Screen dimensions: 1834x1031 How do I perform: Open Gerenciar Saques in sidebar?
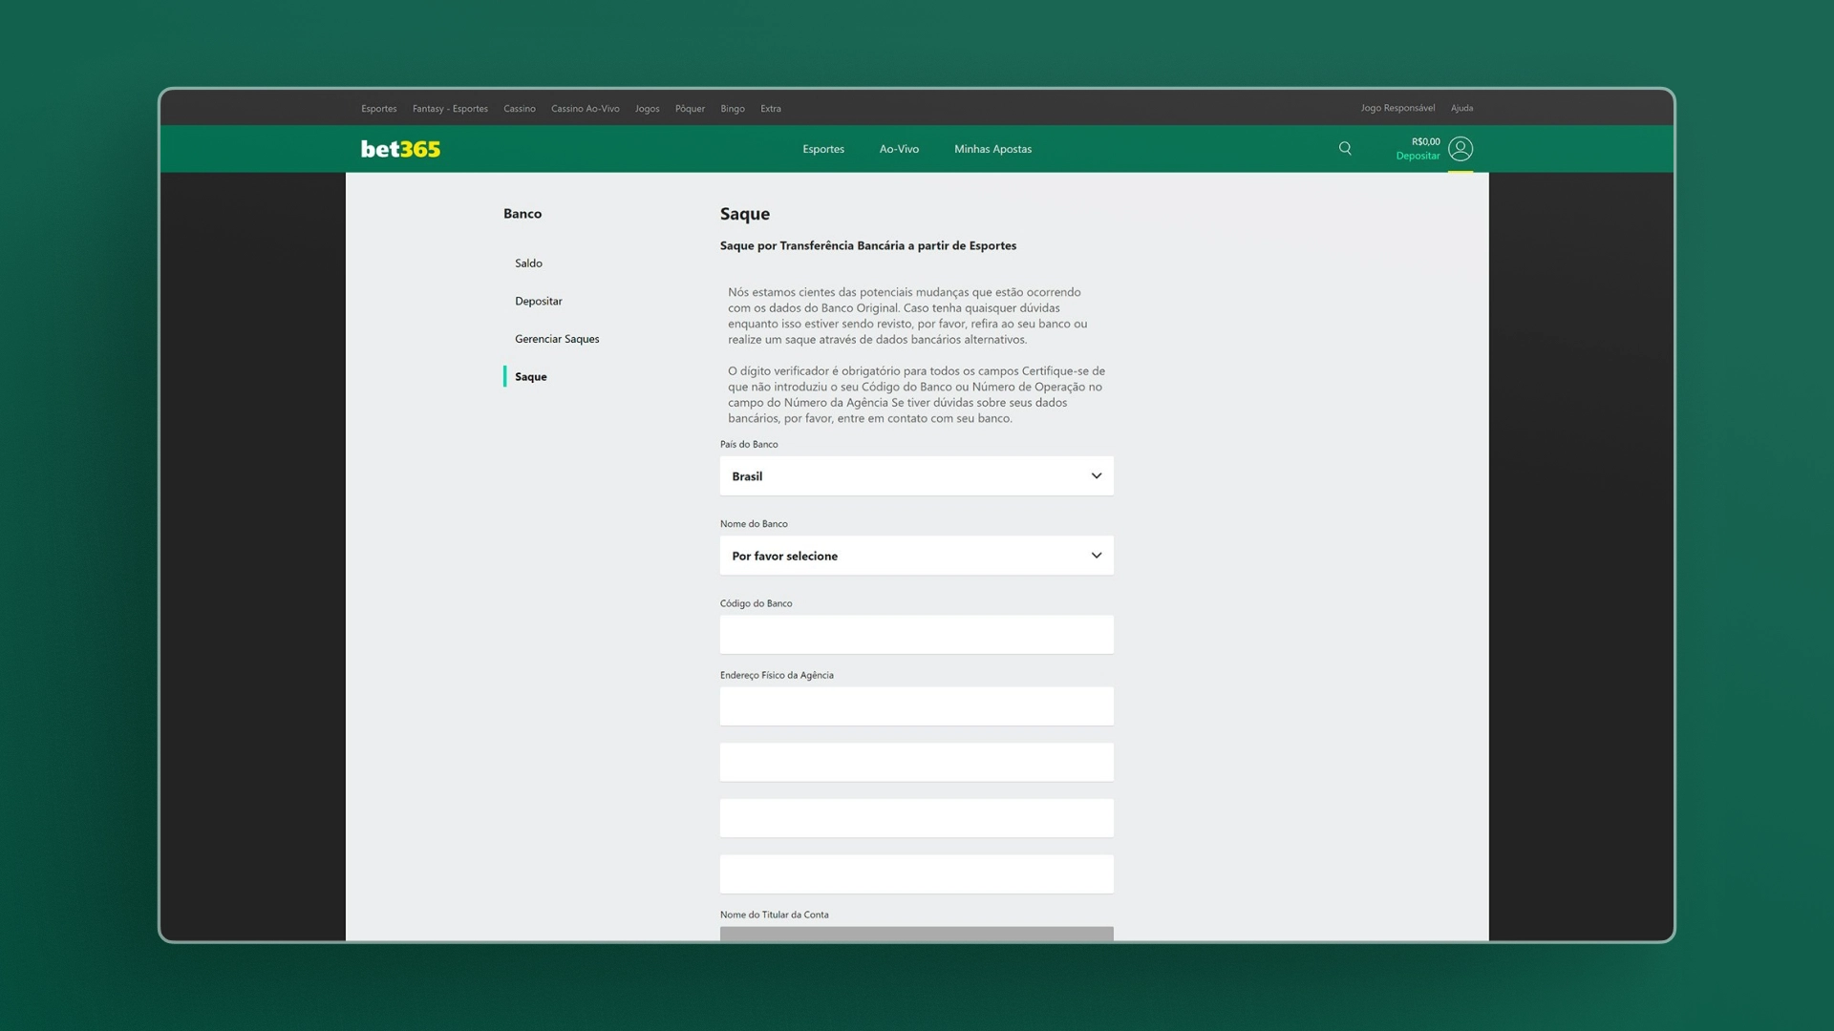(x=557, y=339)
